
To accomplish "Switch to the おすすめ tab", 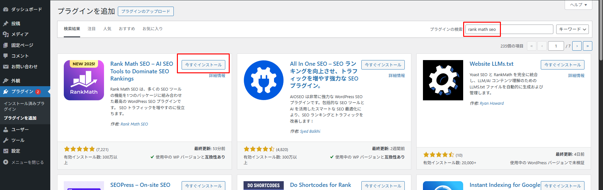I will coord(127,29).
